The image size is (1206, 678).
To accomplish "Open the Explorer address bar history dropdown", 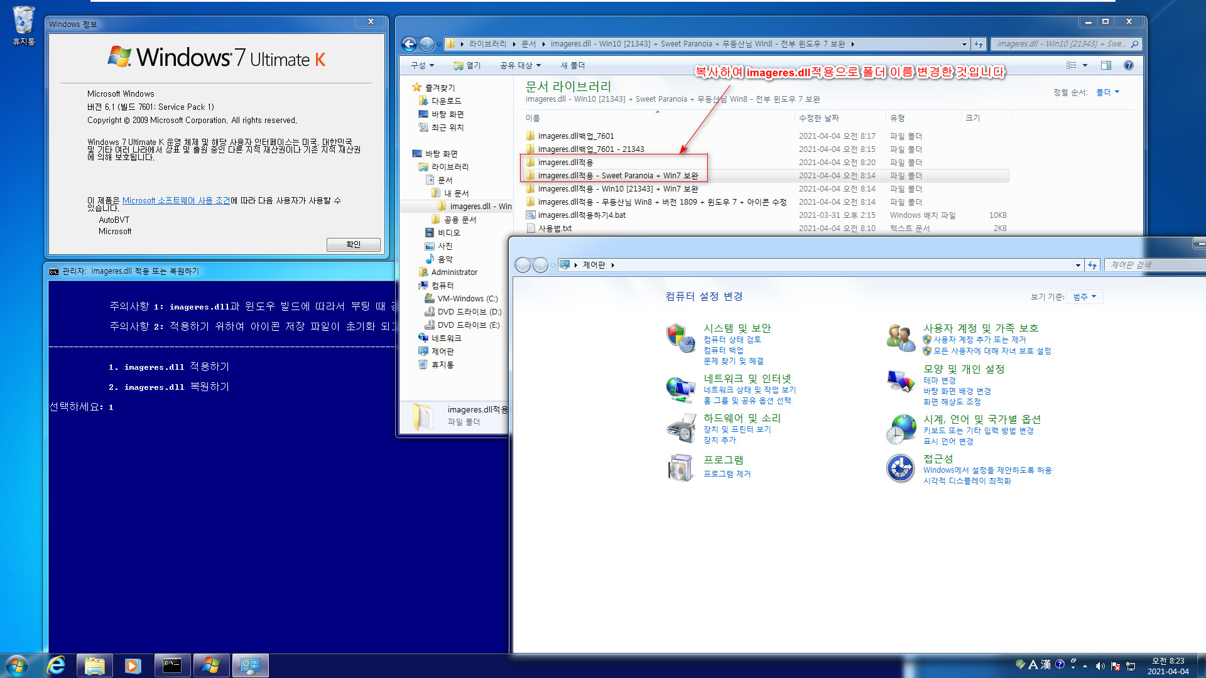I will click(x=964, y=44).
